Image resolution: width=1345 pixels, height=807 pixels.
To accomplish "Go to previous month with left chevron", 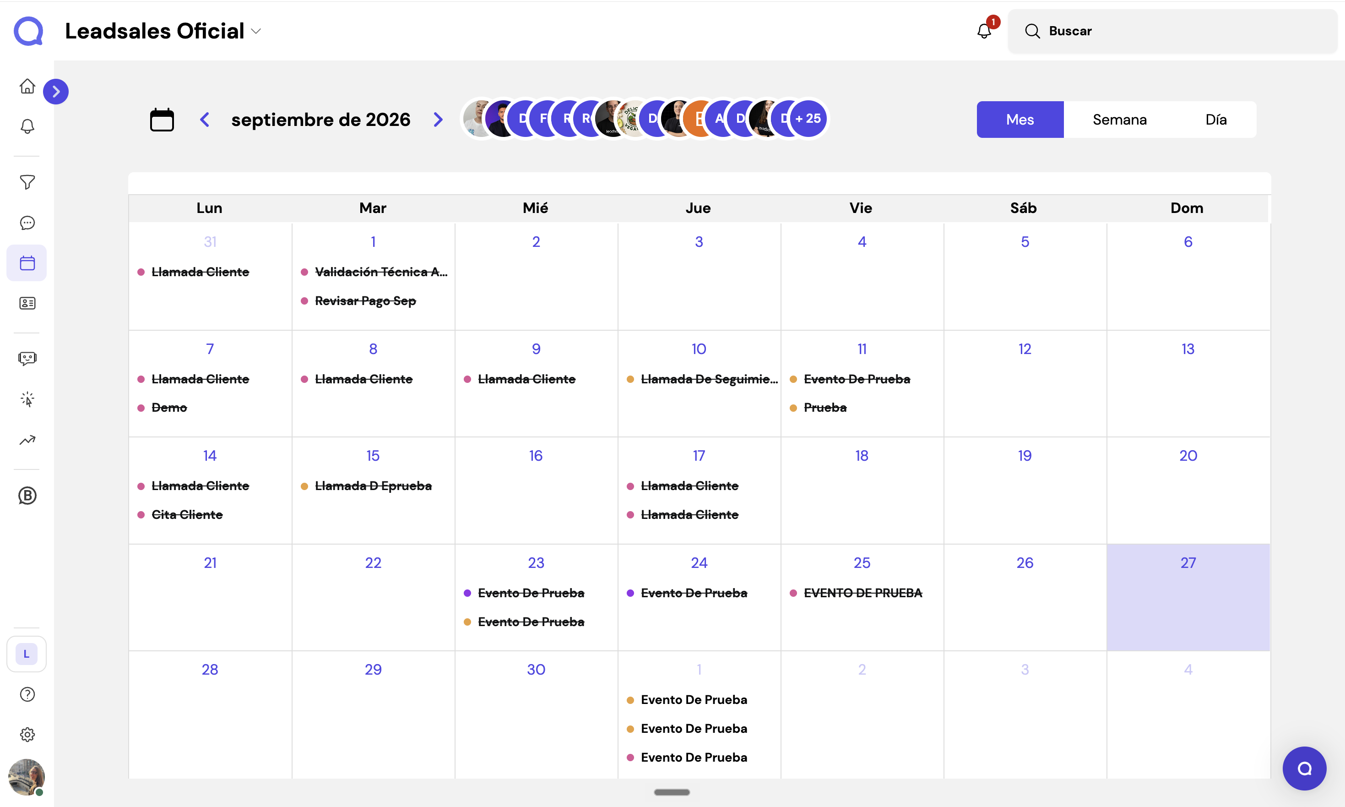I will pyautogui.click(x=205, y=120).
